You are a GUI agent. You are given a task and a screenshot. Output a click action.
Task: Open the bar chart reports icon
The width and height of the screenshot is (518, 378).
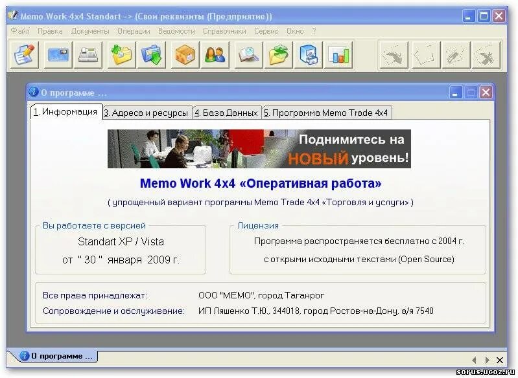point(338,55)
